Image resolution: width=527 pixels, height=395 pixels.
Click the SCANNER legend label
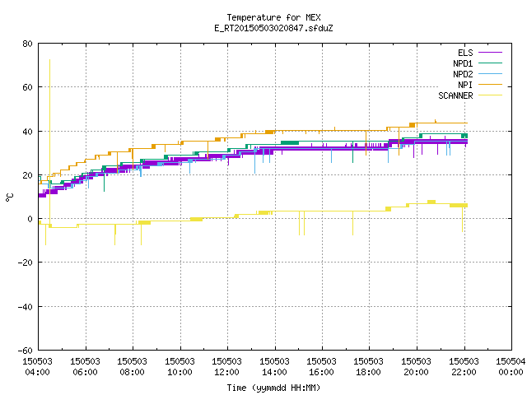point(455,95)
